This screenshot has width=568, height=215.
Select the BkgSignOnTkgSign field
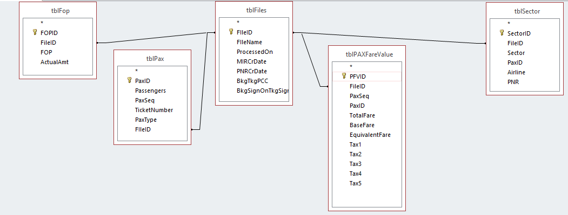coord(254,91)
